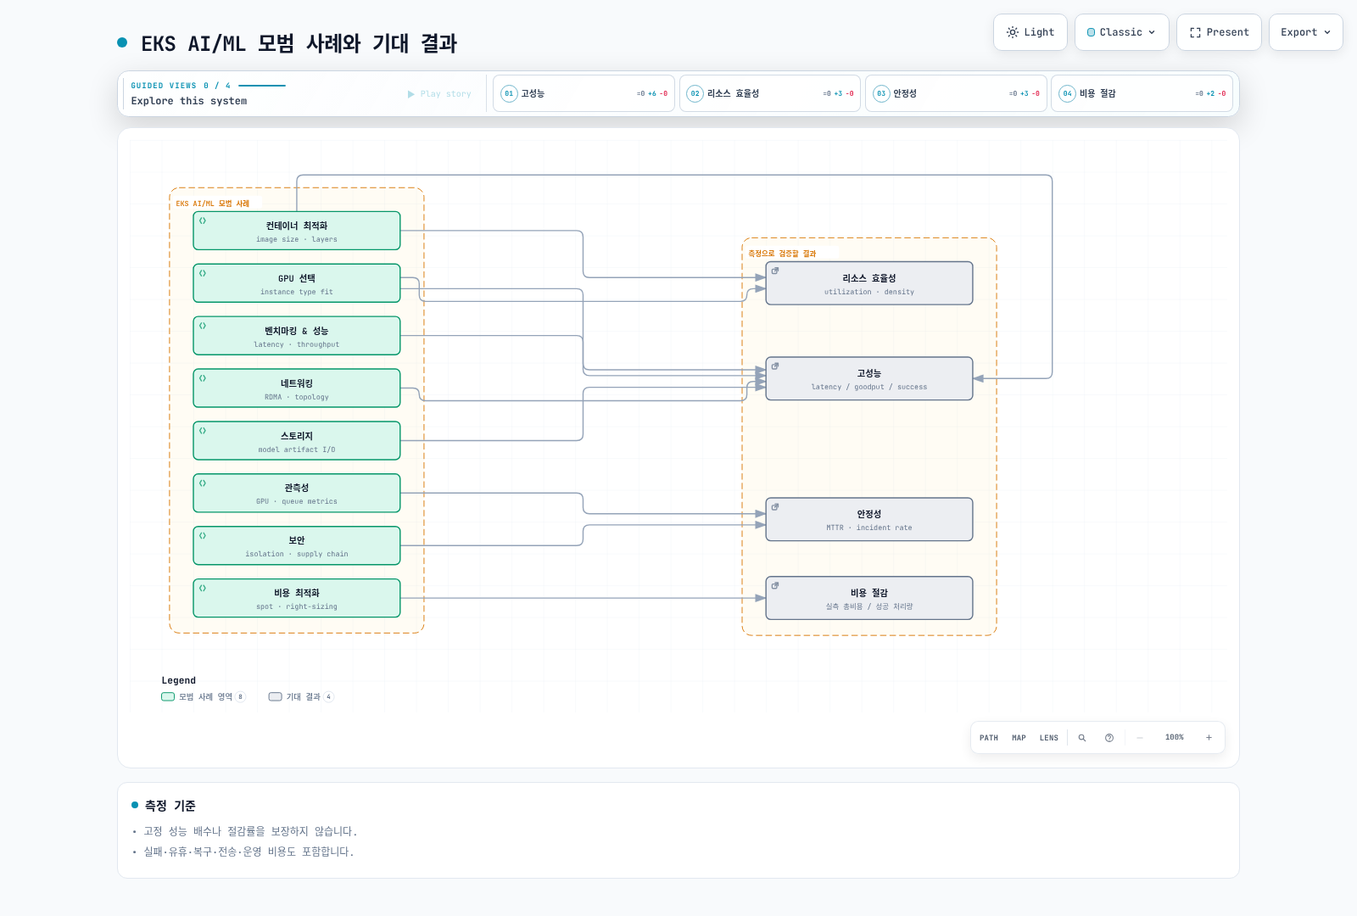Click the guided views progress bar

coord(262,86)
